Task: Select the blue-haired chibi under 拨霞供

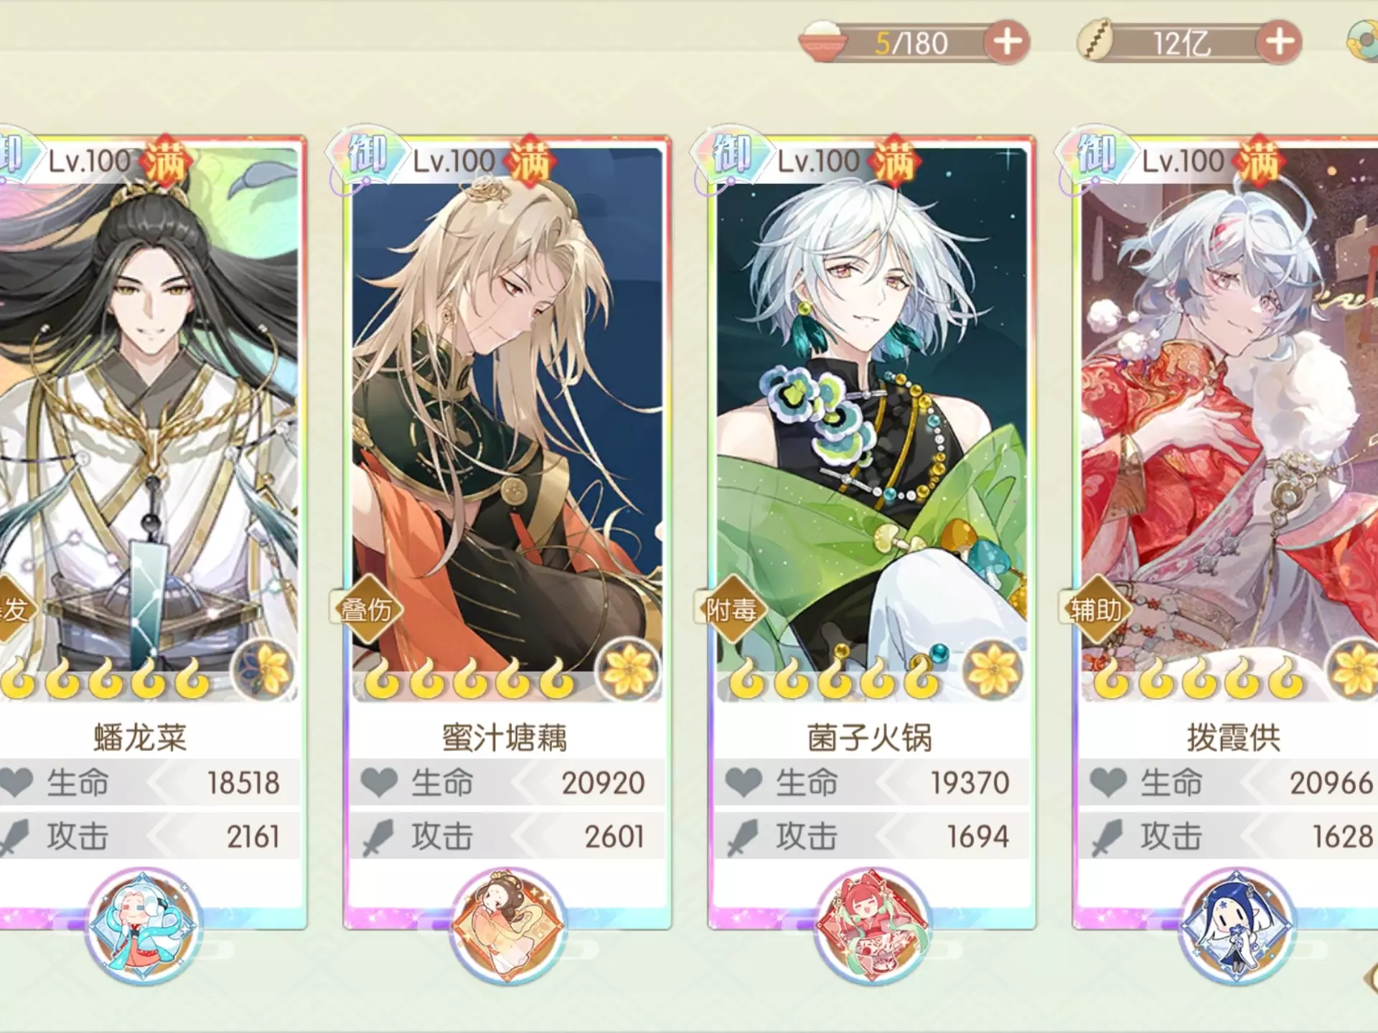Action: coord(1237,925)
